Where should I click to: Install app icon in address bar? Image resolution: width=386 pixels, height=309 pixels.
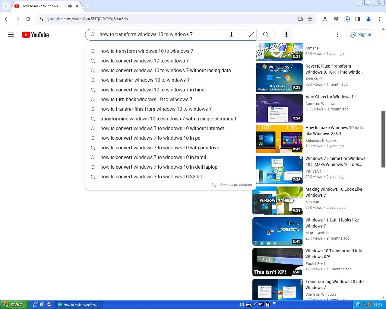point(300,19)
